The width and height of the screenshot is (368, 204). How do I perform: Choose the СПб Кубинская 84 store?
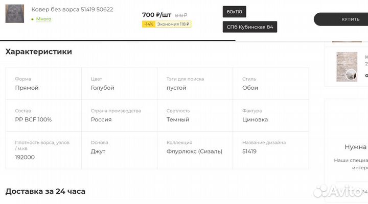pyautogui.click(x=250, y=27)
